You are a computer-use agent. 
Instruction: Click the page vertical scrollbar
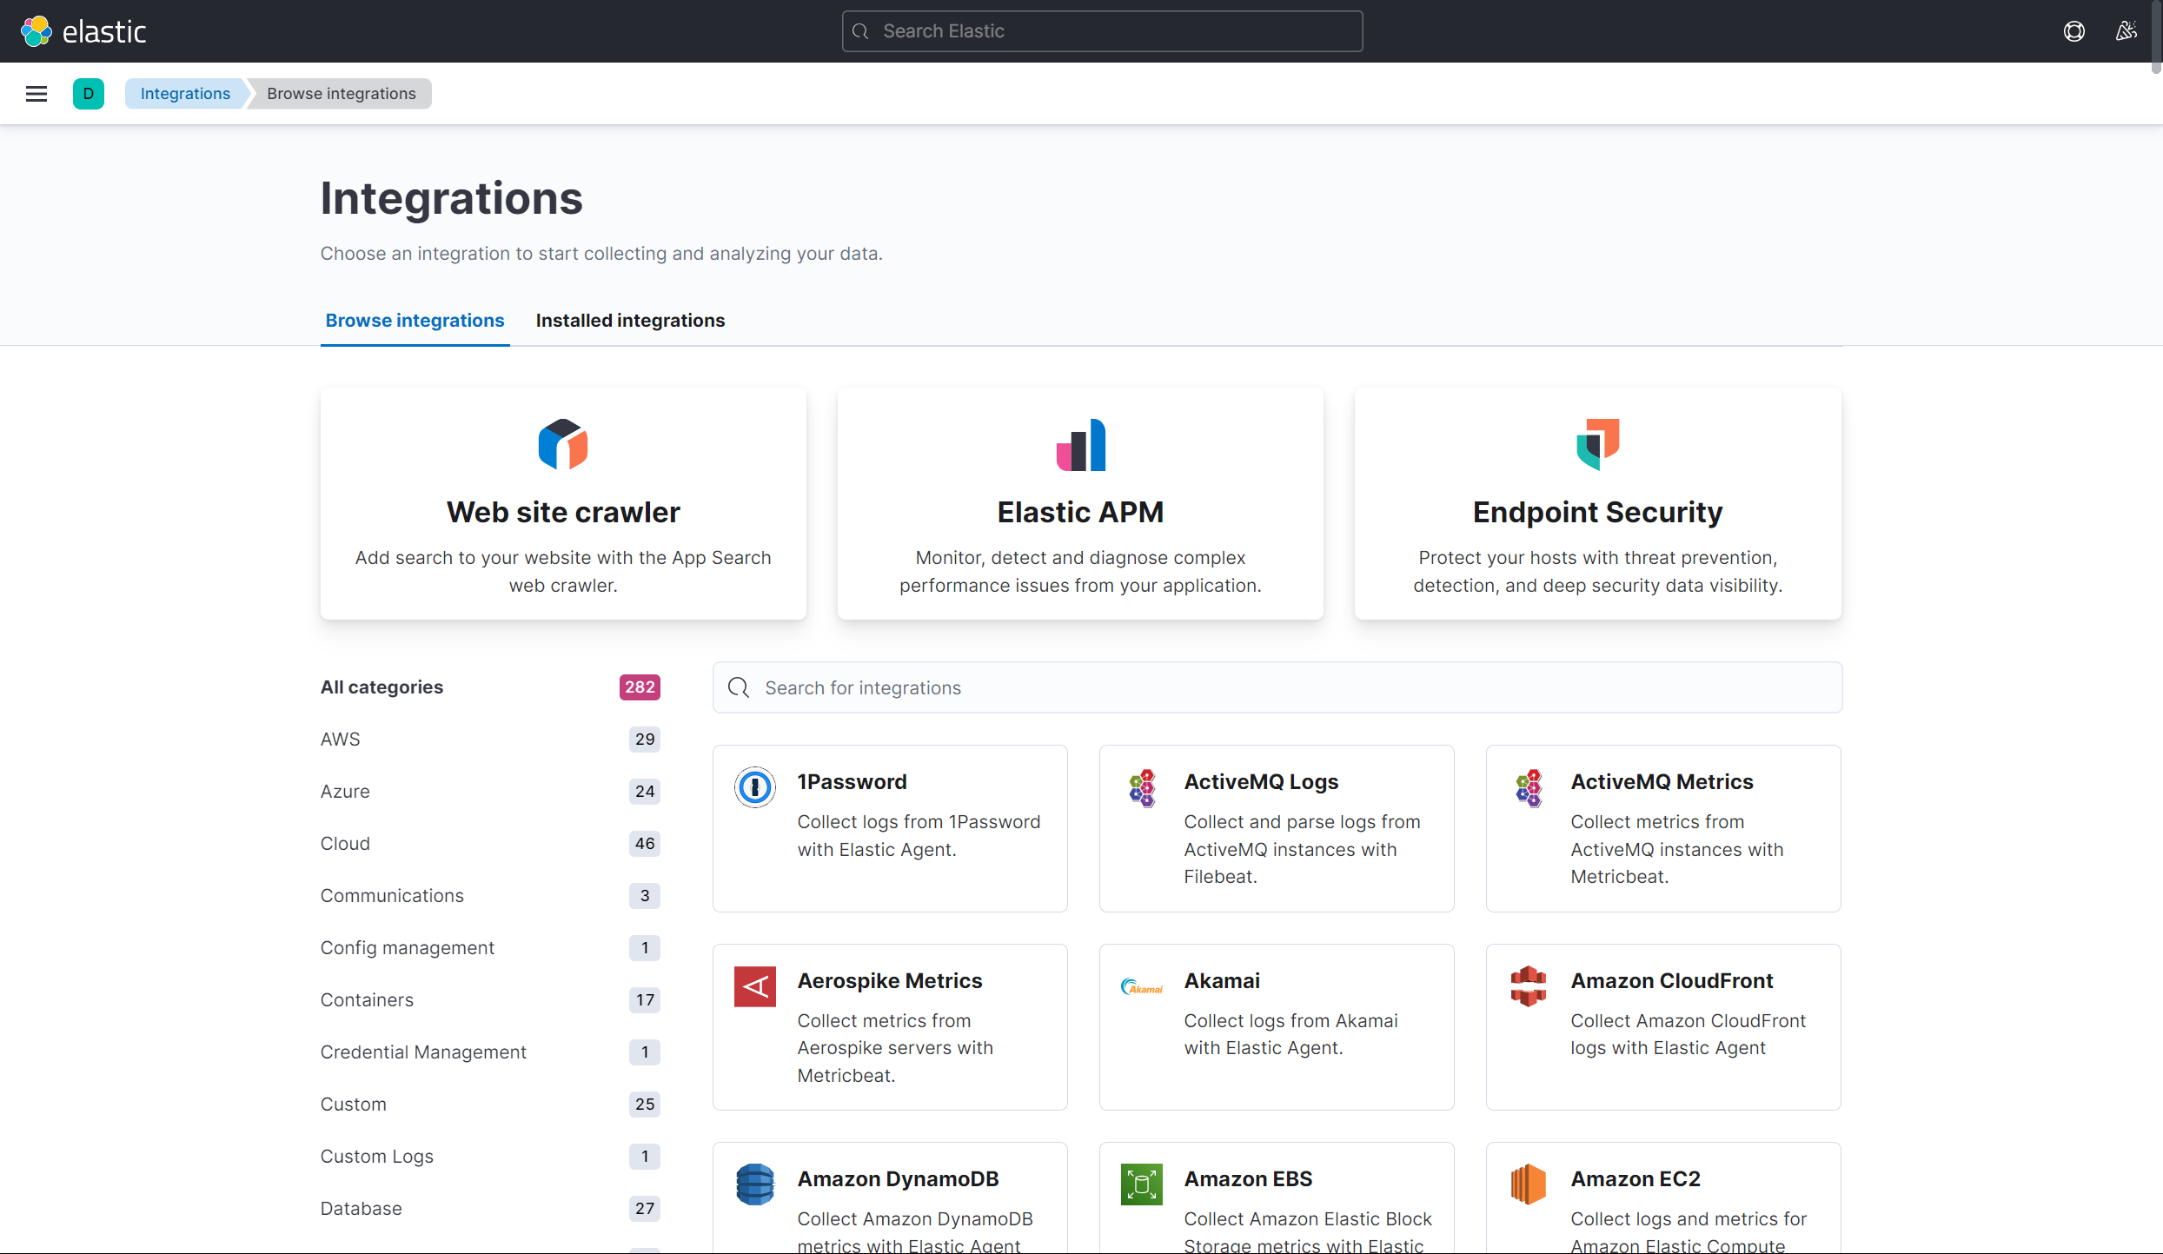[2156, 39]
